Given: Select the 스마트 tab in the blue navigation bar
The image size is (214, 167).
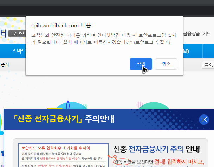Looking at the screenshot, I should tap(19, 51).
